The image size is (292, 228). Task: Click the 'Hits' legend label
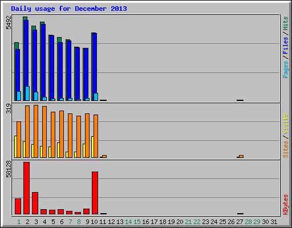pyautogui.click(x=286, y=23)
